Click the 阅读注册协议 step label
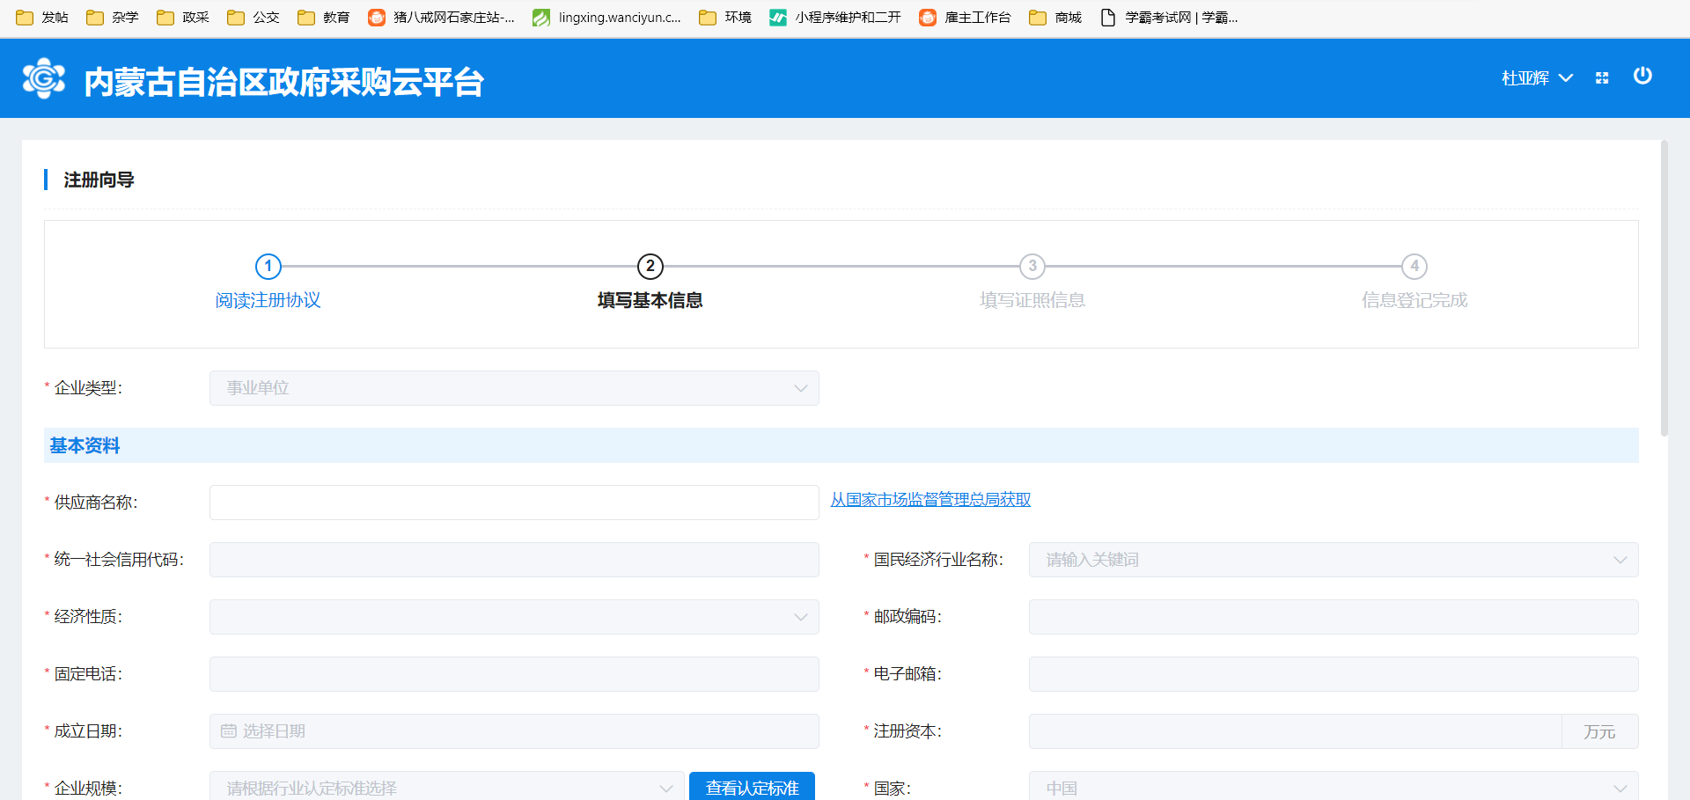This screenshot has width=1690, height=800. click(x=268, y=300)
